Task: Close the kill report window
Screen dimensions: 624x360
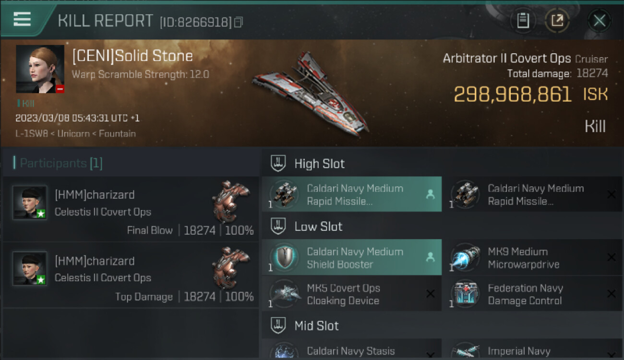Action: (x=599, y=21)
